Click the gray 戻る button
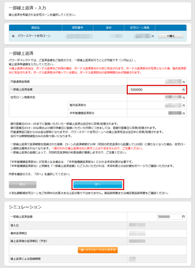 22,184
